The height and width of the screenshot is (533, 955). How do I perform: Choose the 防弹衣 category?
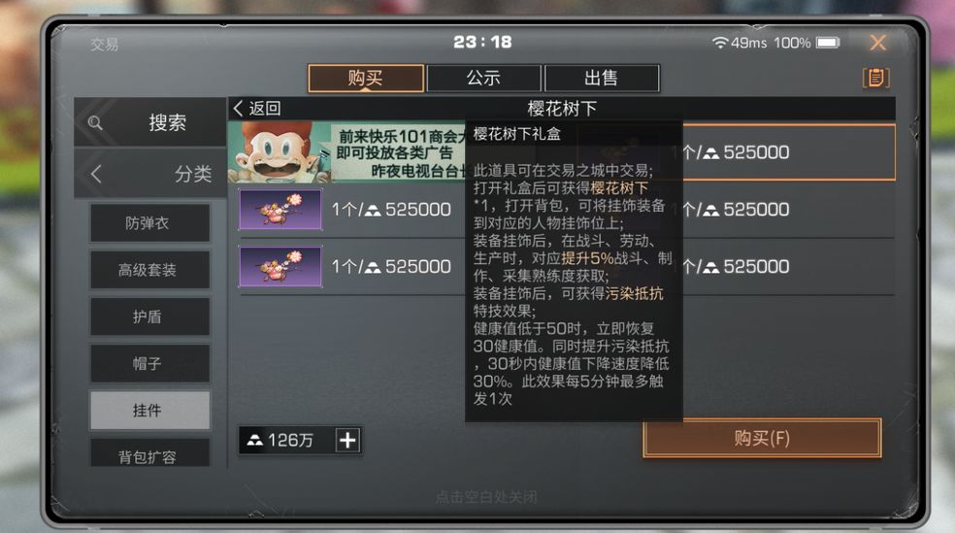149,223
